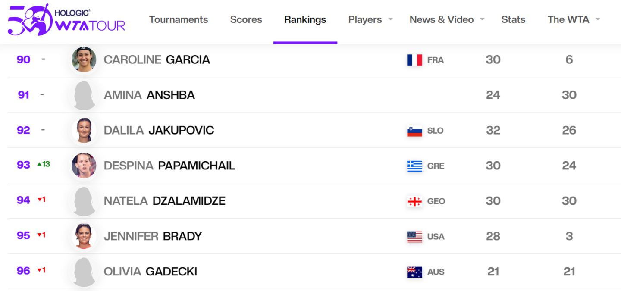Click the USA flag icon for Brady
The image size is (621, 291).
coord(414,237)
